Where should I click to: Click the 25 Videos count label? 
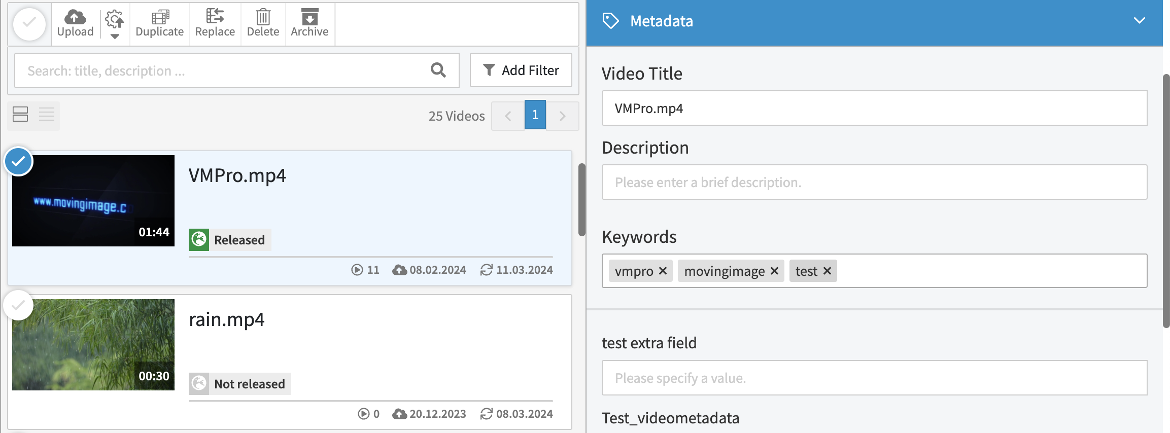(x=457, y=116)
